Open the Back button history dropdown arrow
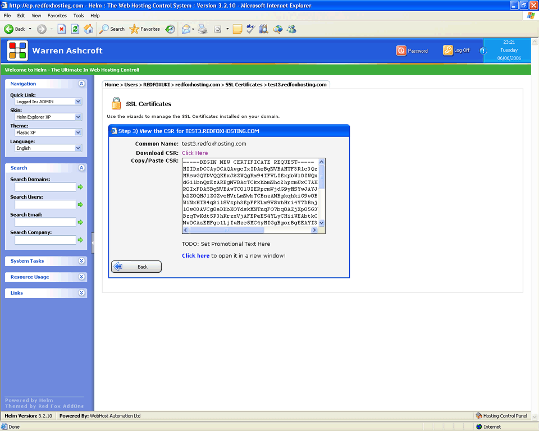 coord(30,29)
